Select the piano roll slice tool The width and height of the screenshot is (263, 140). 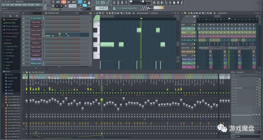click(121, 13)
